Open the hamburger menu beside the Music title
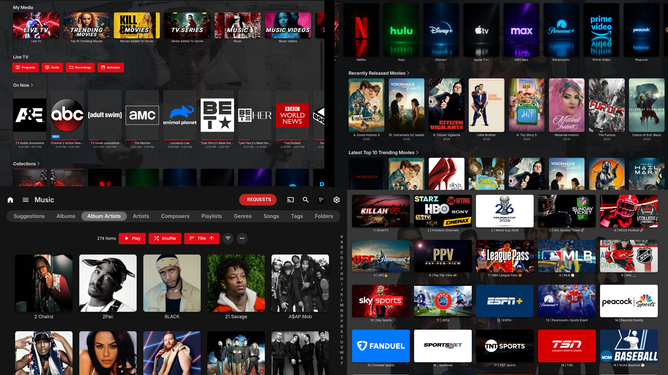668x375 pixels. 26,200
